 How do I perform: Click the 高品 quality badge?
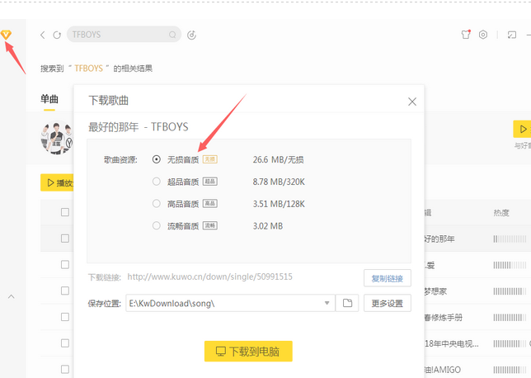[210, 203]
